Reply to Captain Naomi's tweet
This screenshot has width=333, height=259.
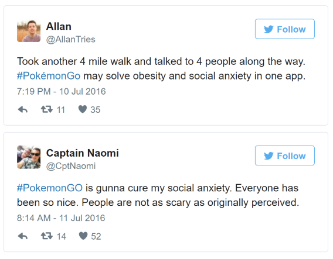[23, 236]
